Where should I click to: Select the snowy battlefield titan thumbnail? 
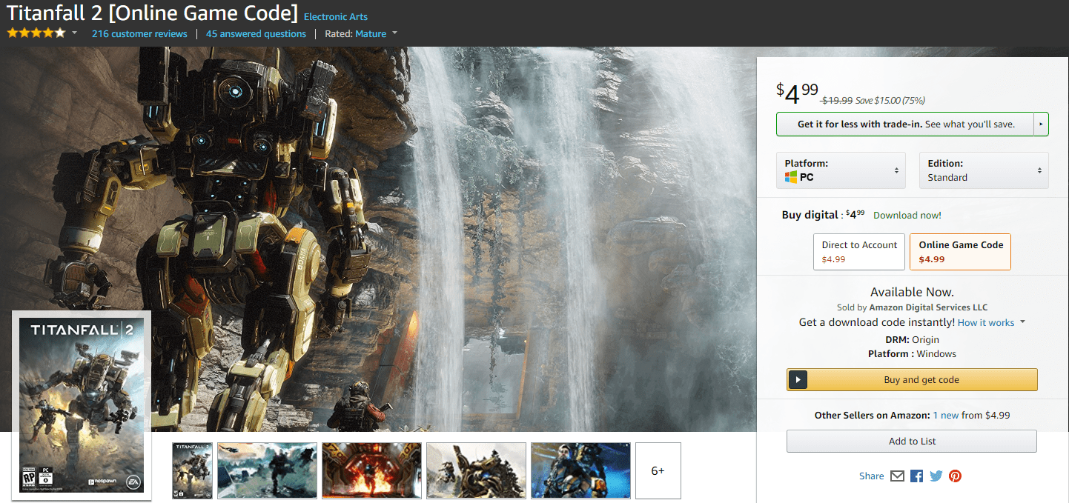[267, 470]
